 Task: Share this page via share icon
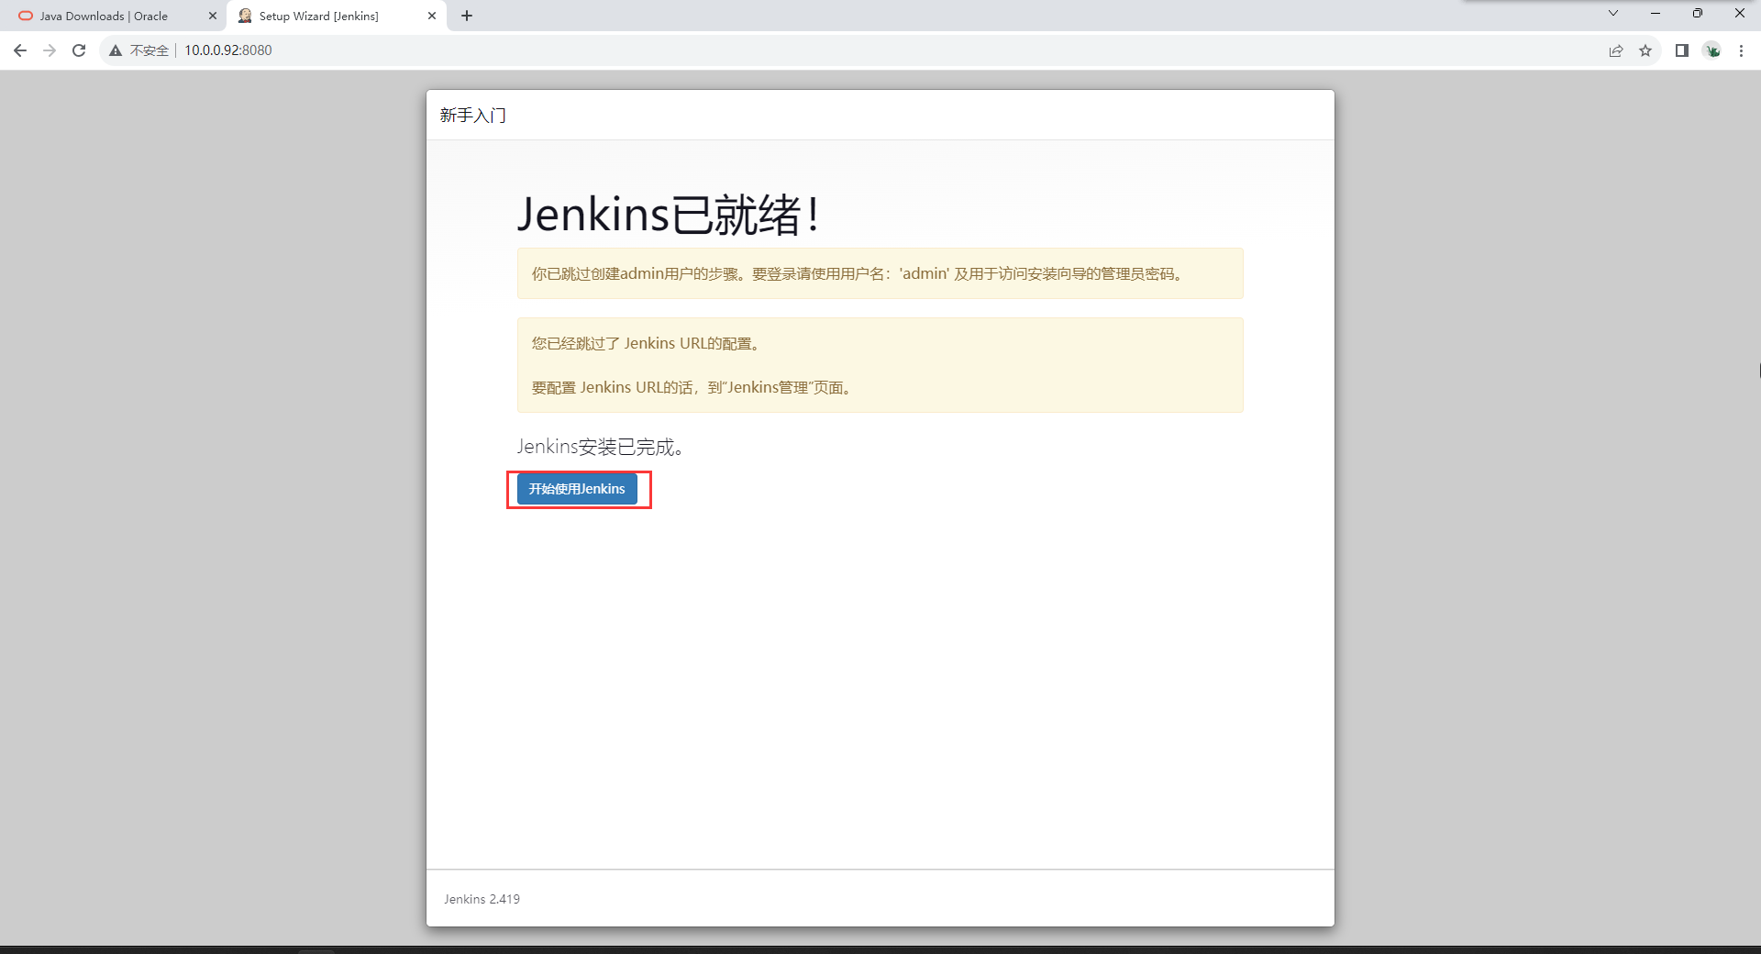(1615, 50)
